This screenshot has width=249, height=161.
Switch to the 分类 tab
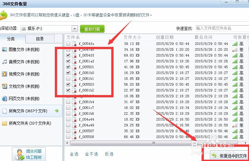[x=12, y=39]
